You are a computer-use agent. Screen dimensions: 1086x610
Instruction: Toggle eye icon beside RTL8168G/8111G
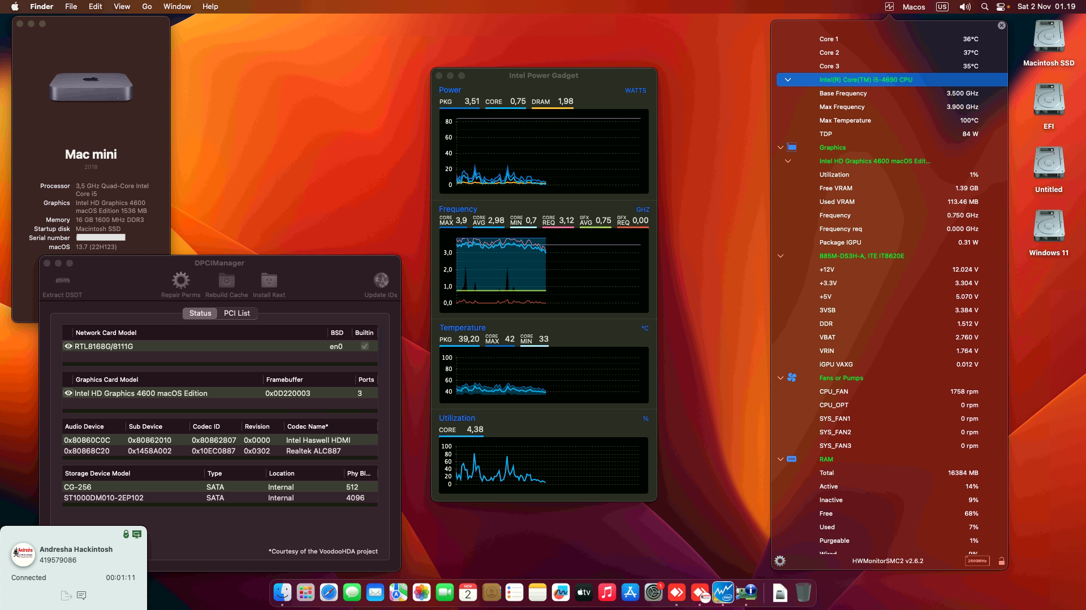click(68, 346)
